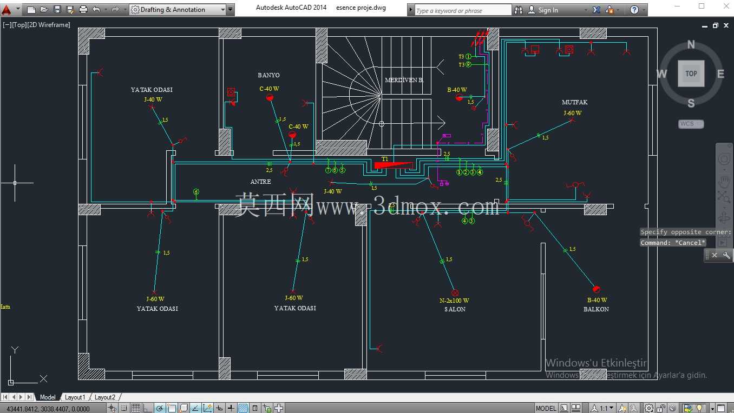Toggle transparency display in status bar

coord(243,408)
